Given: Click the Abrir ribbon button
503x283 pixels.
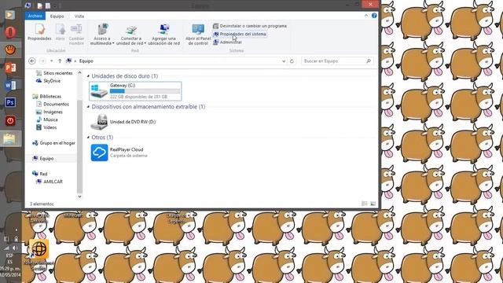Looking at the screenshot, I should pos(61,32).
